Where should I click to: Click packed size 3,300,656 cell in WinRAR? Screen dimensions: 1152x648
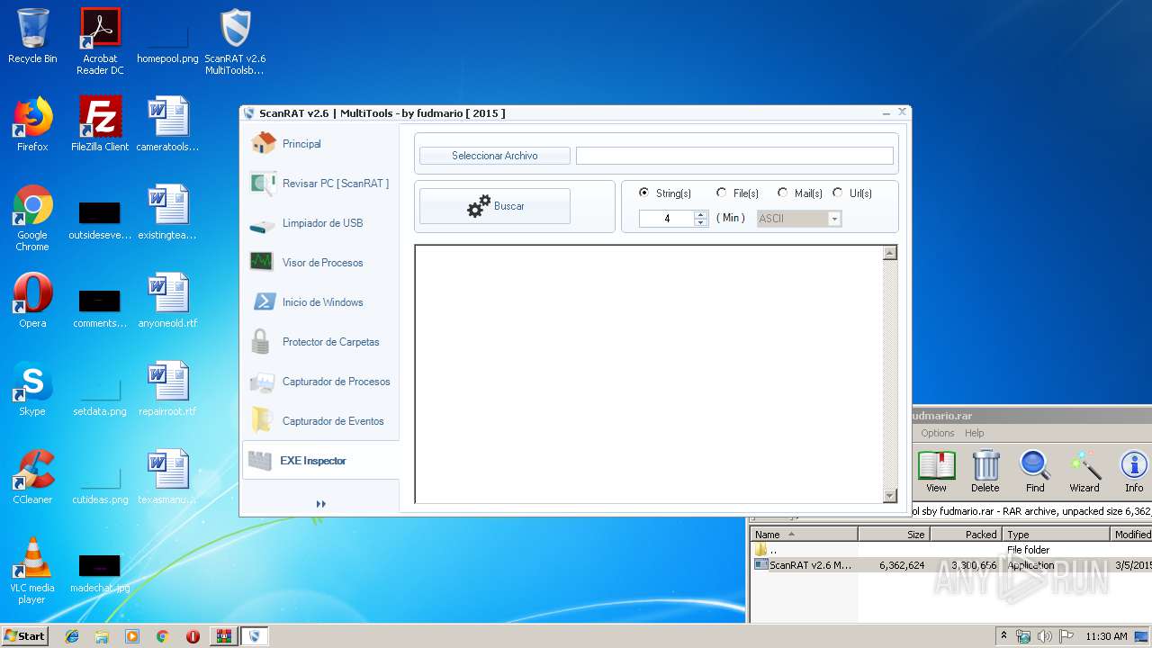coord(974,565)
